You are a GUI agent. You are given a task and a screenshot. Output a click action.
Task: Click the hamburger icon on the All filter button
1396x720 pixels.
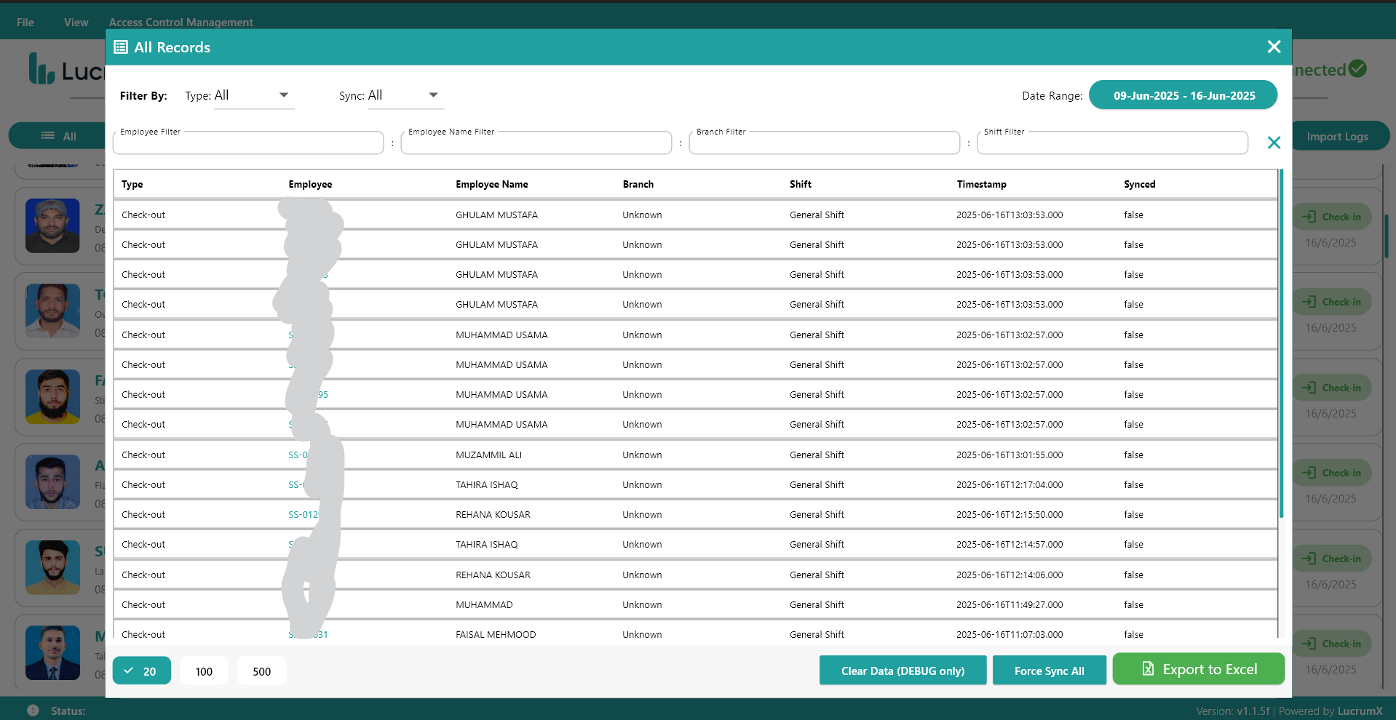[47, 135]
